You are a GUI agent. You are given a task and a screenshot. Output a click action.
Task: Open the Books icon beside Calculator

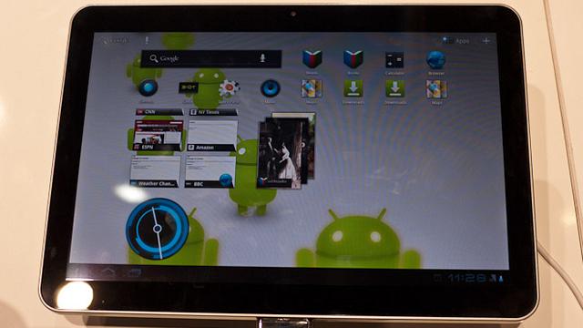coord(353,59)
